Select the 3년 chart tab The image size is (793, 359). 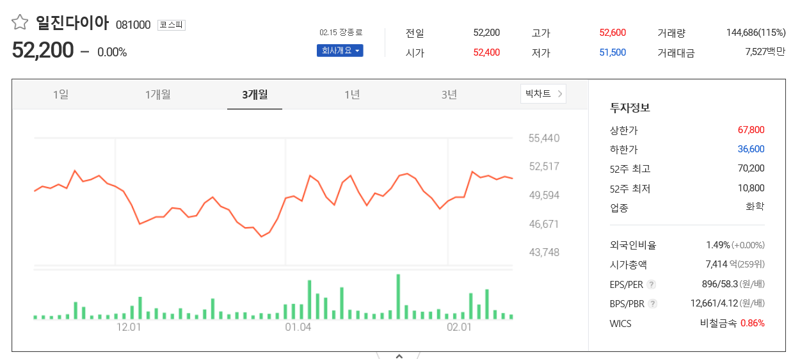(x=449, y=95)
